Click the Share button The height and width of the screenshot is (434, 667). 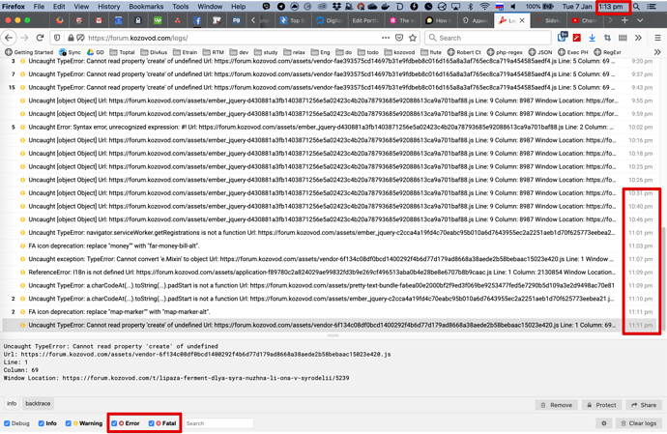click(x=644, y=405)
